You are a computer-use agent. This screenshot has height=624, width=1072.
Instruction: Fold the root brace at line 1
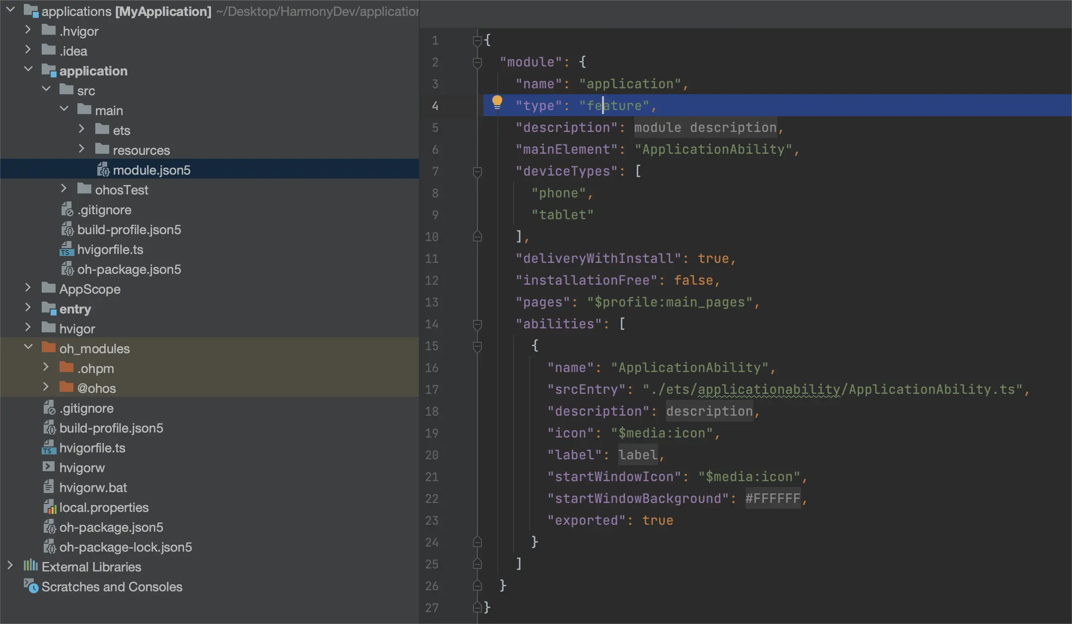[477, 41]
